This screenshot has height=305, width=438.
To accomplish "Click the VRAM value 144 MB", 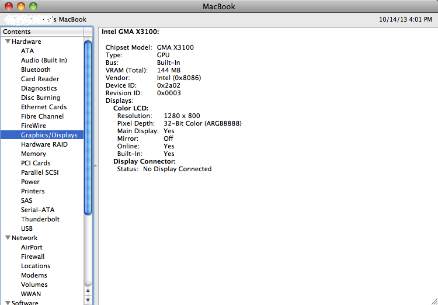I will tap(169, 70).
